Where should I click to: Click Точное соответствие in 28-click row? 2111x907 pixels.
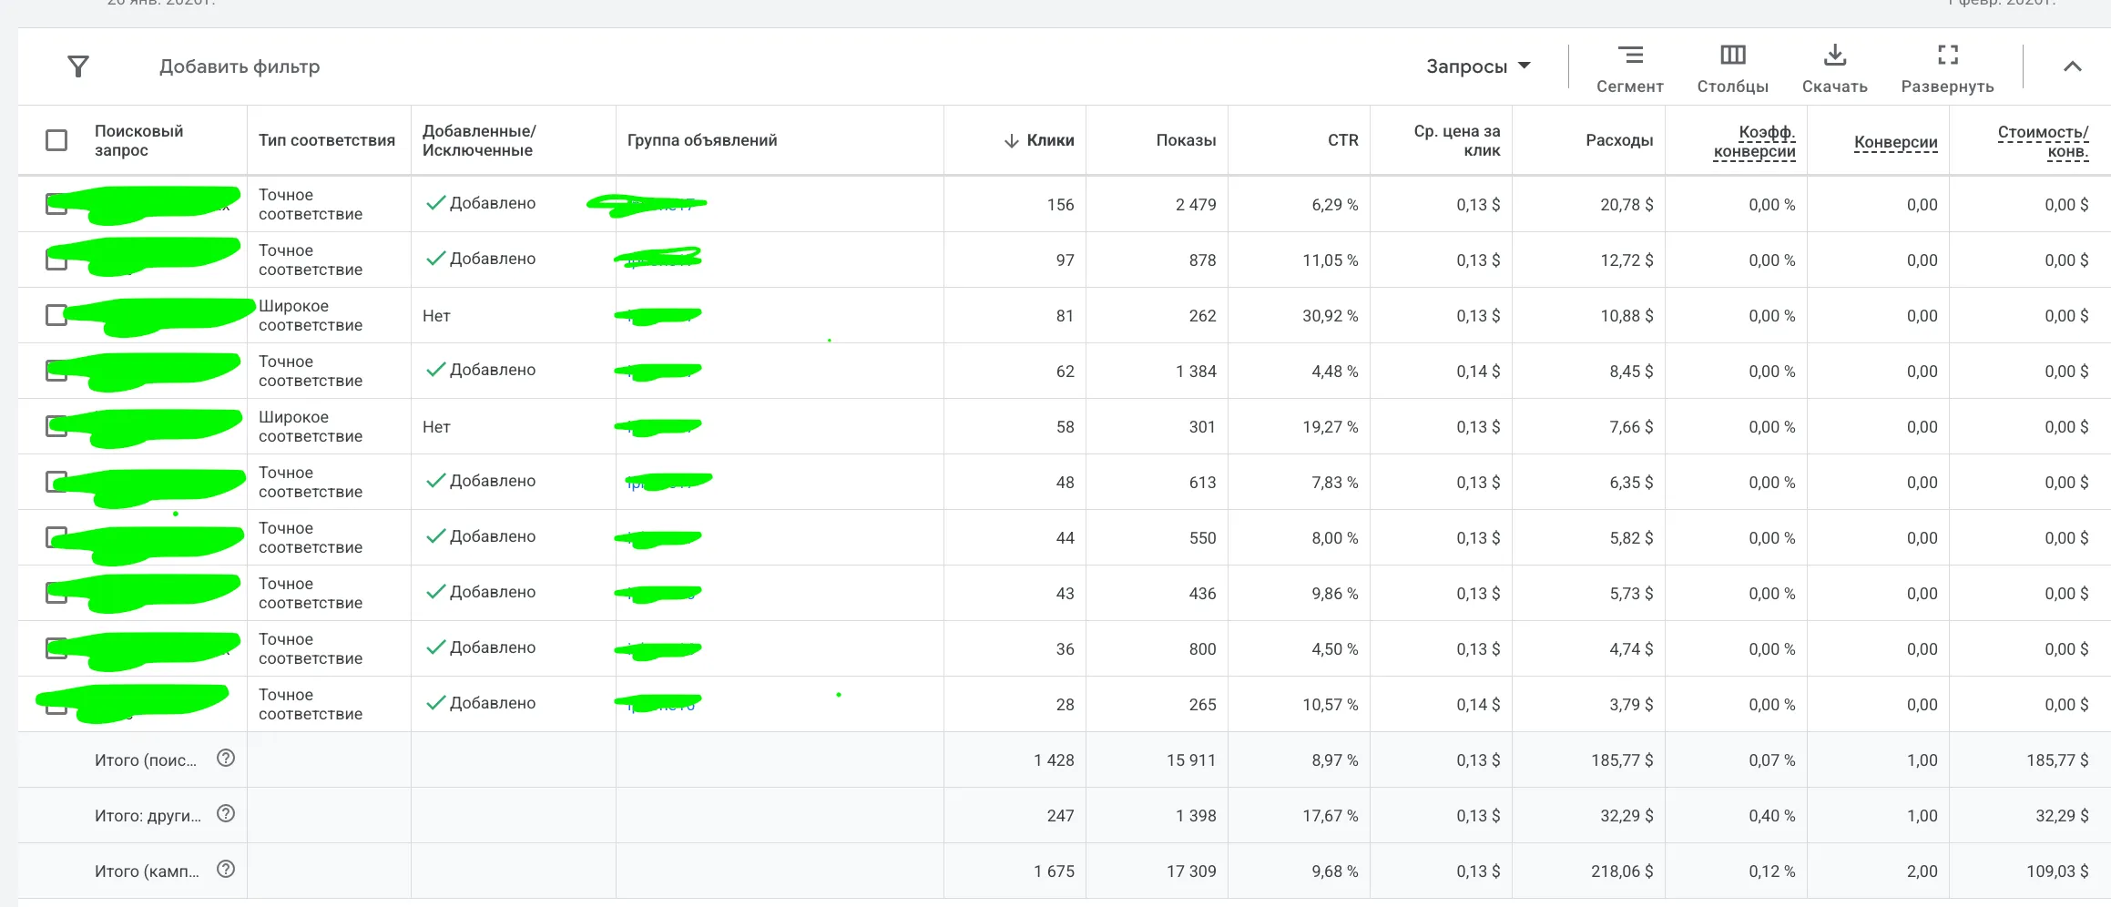311,704
